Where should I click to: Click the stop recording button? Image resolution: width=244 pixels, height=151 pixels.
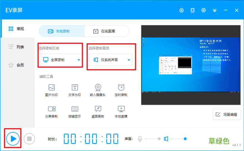(x=29, y=139)
